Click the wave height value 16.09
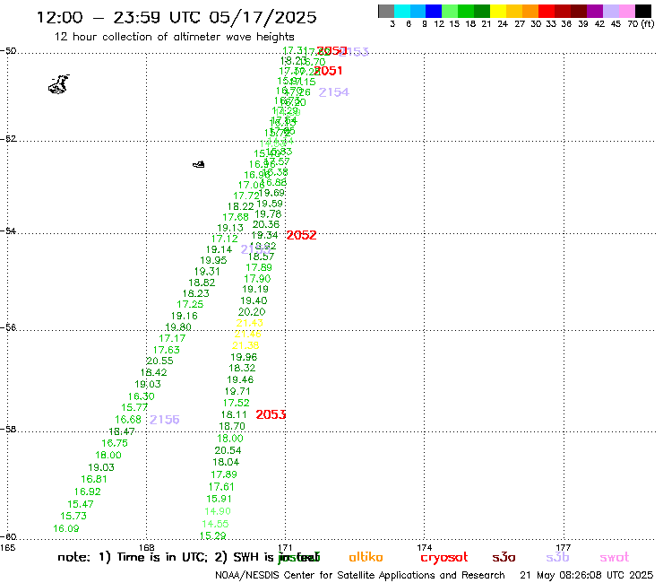Screen dimensions: 663x583 66,529
